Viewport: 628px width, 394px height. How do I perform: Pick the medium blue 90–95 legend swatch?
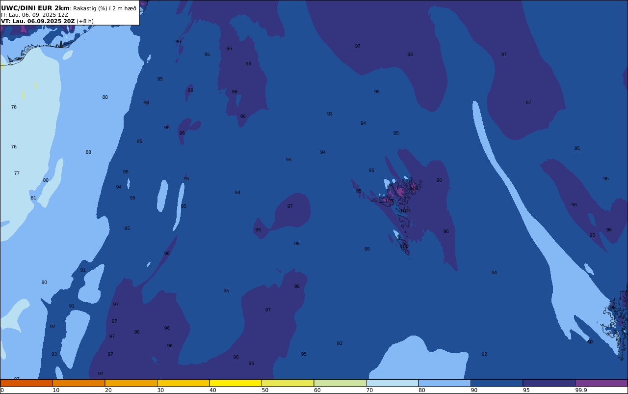click(497, 383)
